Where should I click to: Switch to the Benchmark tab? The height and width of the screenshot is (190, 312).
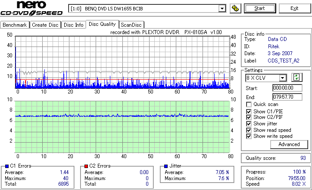tap(15, 25)
